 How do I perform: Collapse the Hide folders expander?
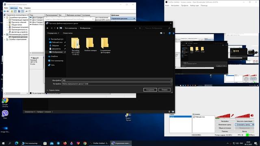click(x=53, y=90)
